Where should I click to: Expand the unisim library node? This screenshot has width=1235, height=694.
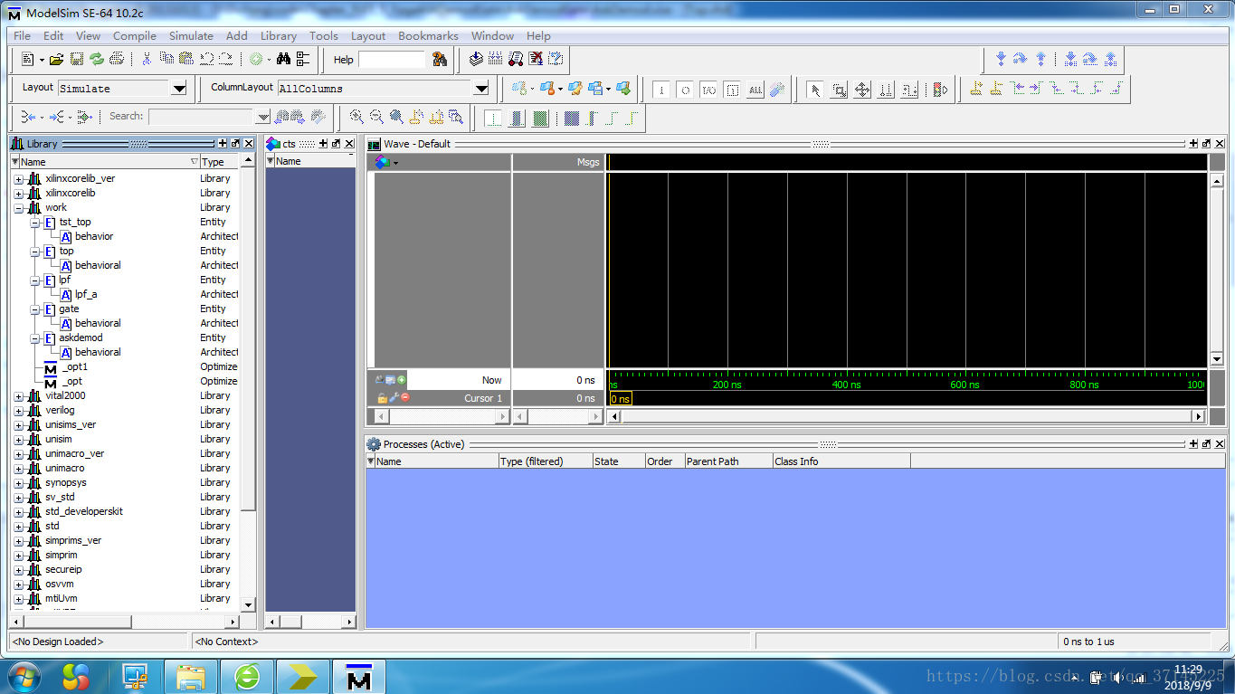[x=19, y=439]
